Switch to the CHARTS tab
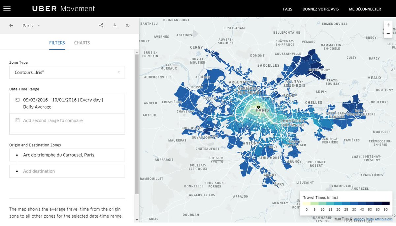396x226 pixels. (x=82, y=43)
